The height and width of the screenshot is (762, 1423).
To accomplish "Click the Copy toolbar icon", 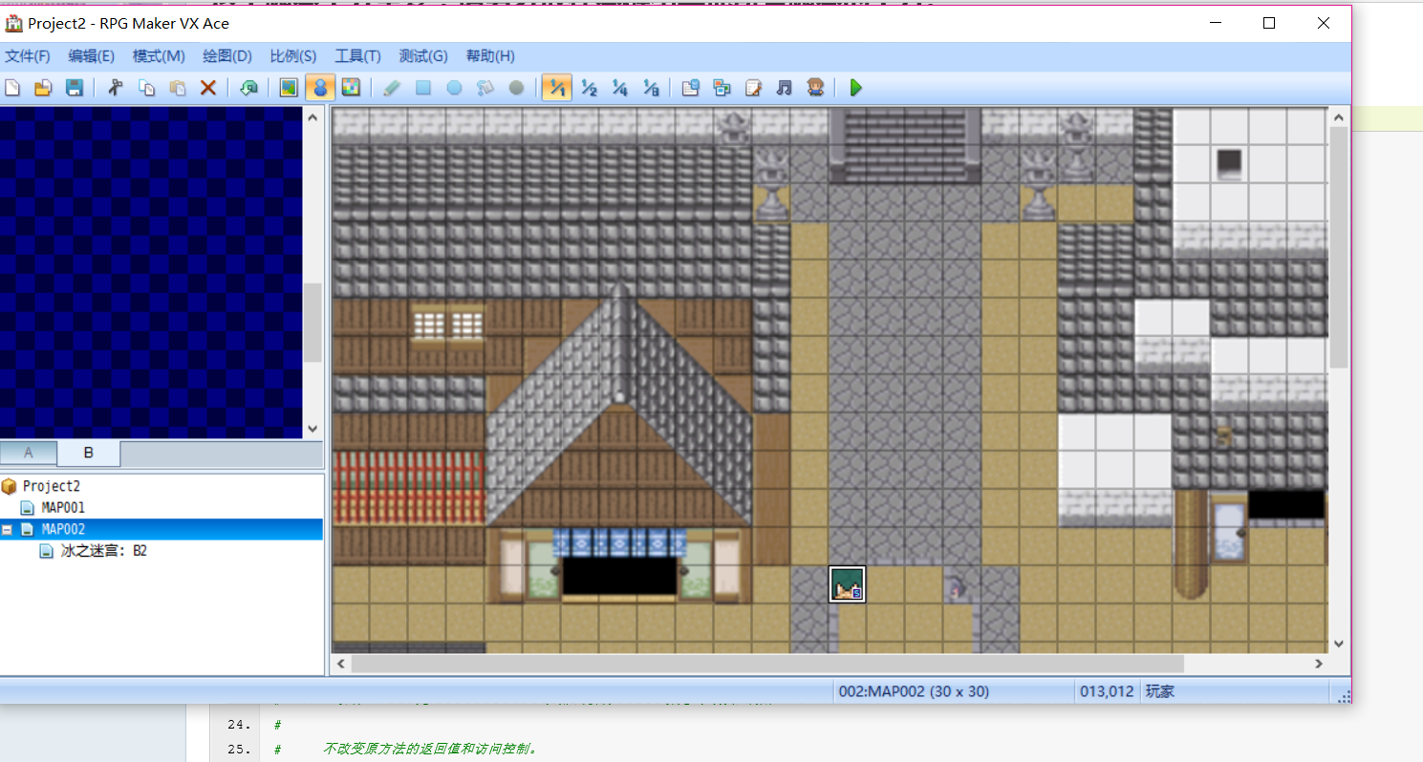I will tap(146, 88).
